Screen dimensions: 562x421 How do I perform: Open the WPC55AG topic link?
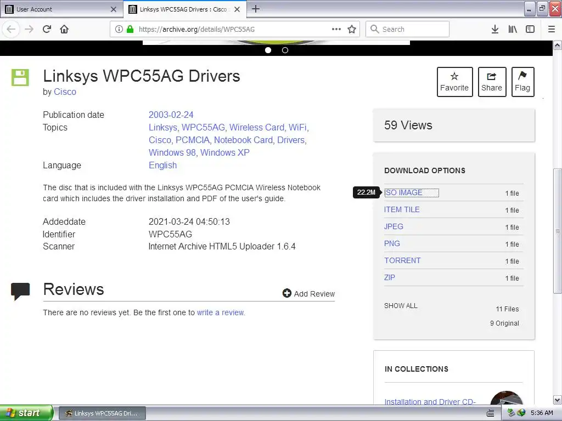tap(203, 127)
